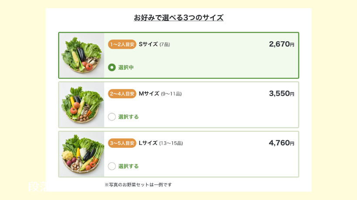Select the S size radio button
The height and width of the screenshot is (200, 357).
(112, 67)
